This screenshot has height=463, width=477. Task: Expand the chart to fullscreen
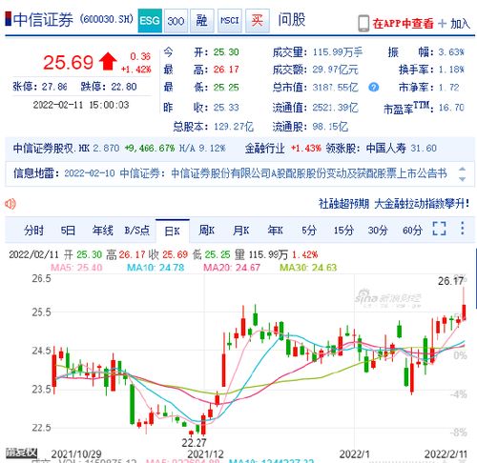439,229
